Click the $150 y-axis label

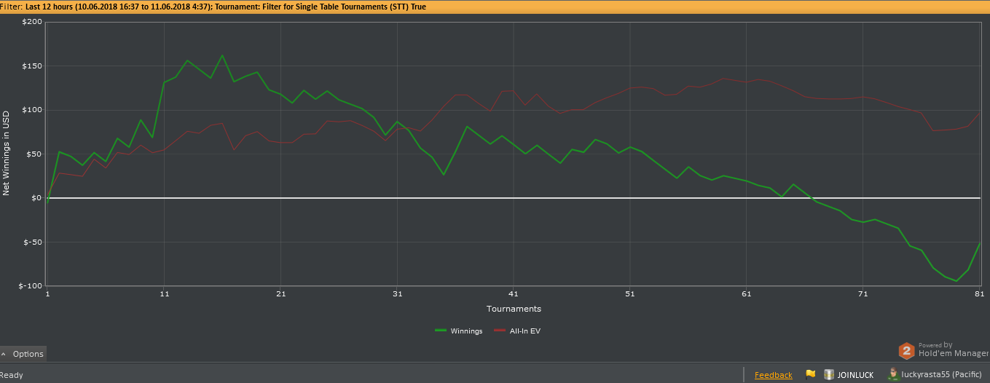pyautogui.click(x=31, y=66)
